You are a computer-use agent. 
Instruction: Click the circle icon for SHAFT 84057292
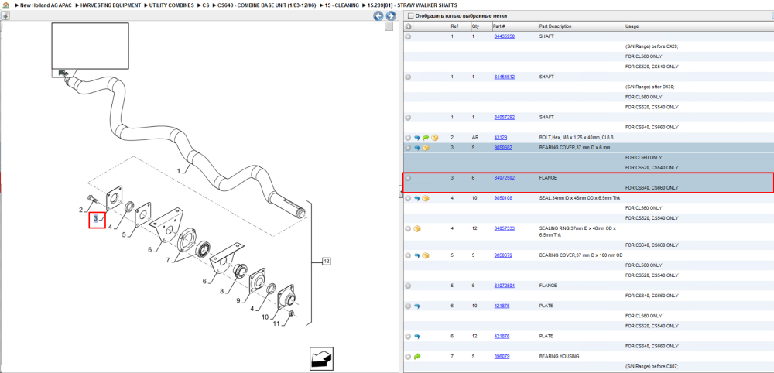coord(408,118)
